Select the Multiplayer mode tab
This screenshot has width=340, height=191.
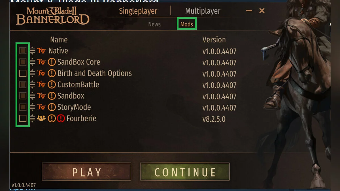(203, 11)
